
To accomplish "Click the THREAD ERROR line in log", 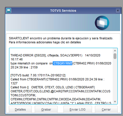I will coord(55,55).
